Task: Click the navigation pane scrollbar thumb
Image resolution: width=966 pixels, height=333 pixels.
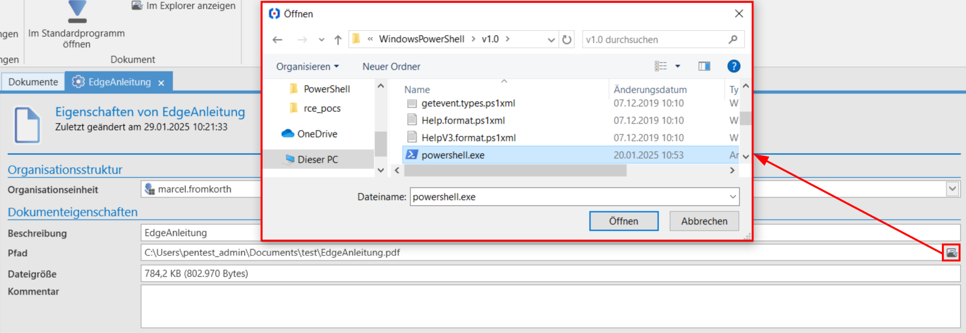Action: click(x=381, y=144)
